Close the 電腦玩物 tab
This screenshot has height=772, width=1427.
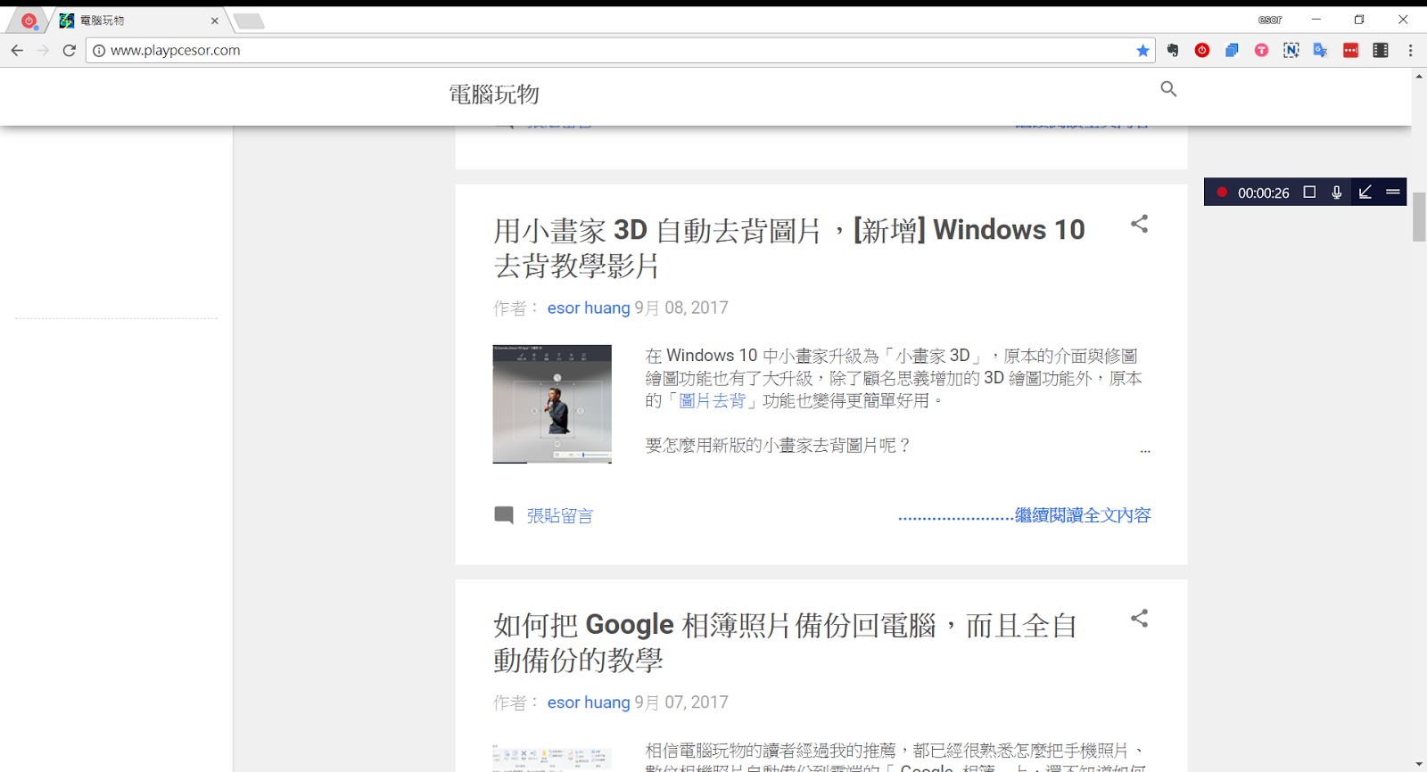(214, 21)
